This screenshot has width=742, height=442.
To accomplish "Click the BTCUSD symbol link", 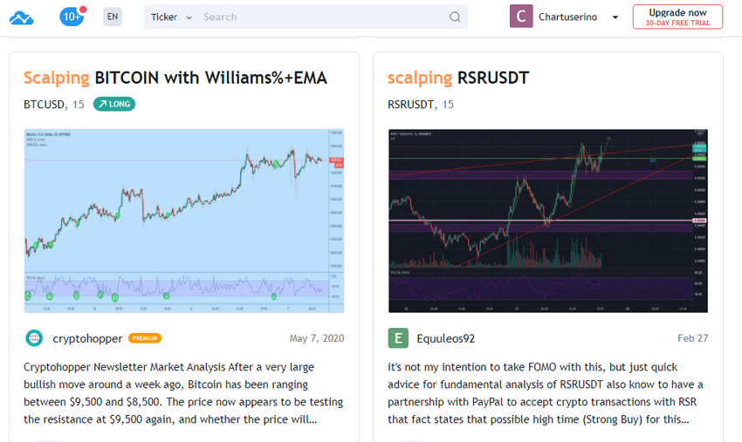I will point(44,105).
